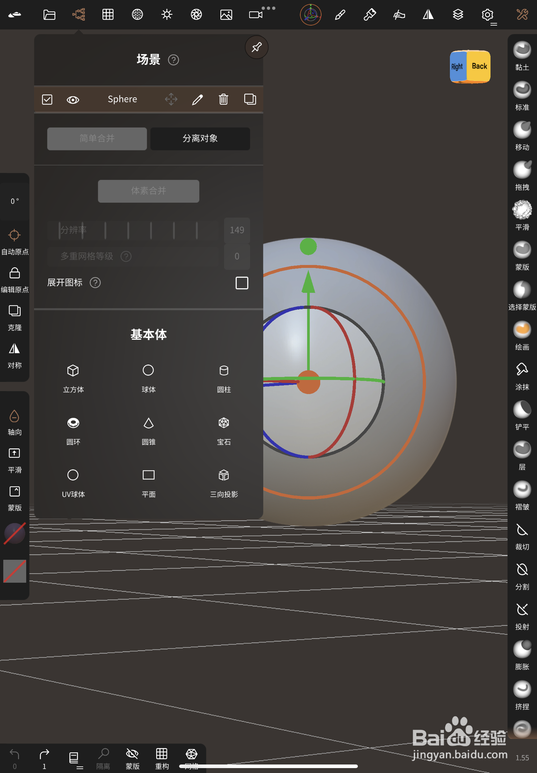Viewport: 537px width, 773px height.
Task: Click the 分离对象 button
Action: [200, 139]
